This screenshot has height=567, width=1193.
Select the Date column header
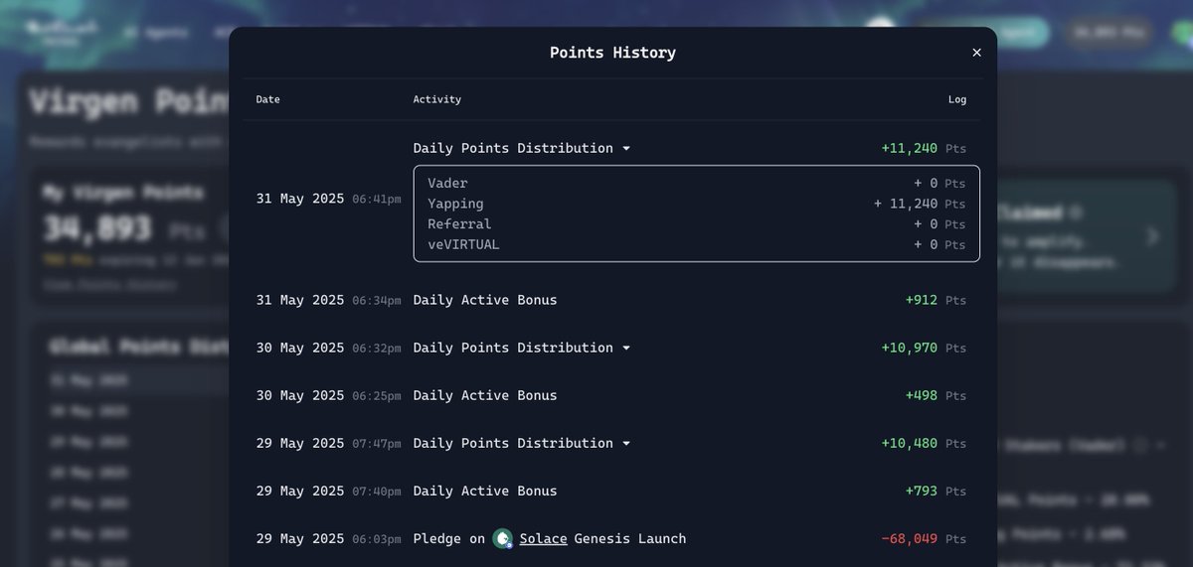[x=268, y=99]
